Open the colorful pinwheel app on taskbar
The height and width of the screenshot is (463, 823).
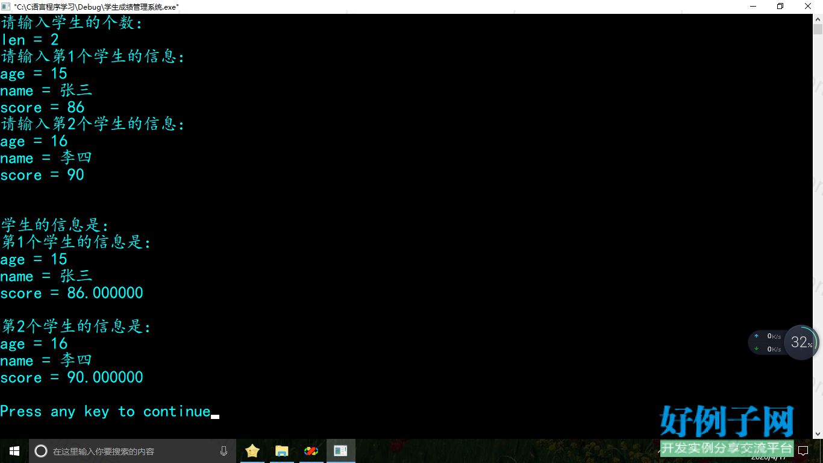coord(311,451)
